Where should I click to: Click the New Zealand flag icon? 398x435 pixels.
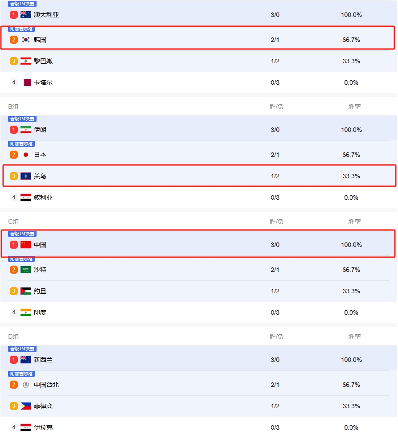pos(26,360)
